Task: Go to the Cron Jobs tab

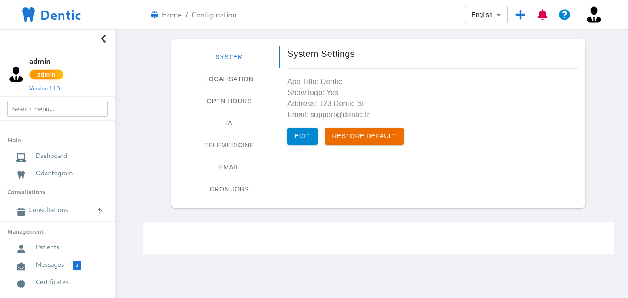Action: point(229,189)
